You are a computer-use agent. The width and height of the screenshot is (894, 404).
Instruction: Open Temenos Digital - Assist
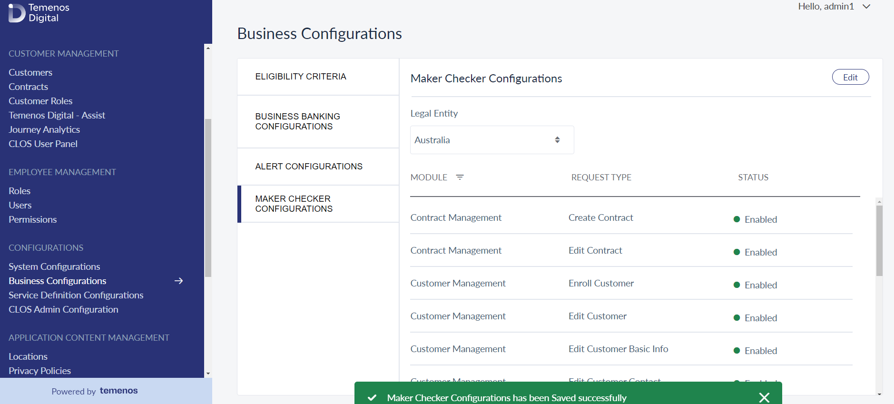57,115
